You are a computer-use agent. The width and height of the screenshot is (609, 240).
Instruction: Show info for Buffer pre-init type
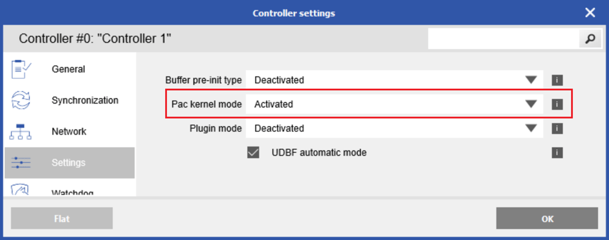coord(557,80)
